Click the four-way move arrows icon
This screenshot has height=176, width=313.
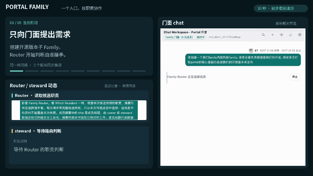281,35
